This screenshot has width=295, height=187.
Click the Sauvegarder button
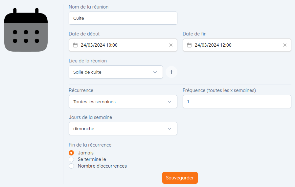pos(180,178)
